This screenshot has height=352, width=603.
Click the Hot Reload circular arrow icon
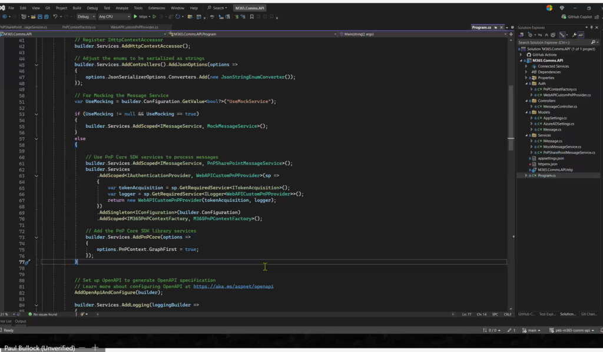click(177, 16)
